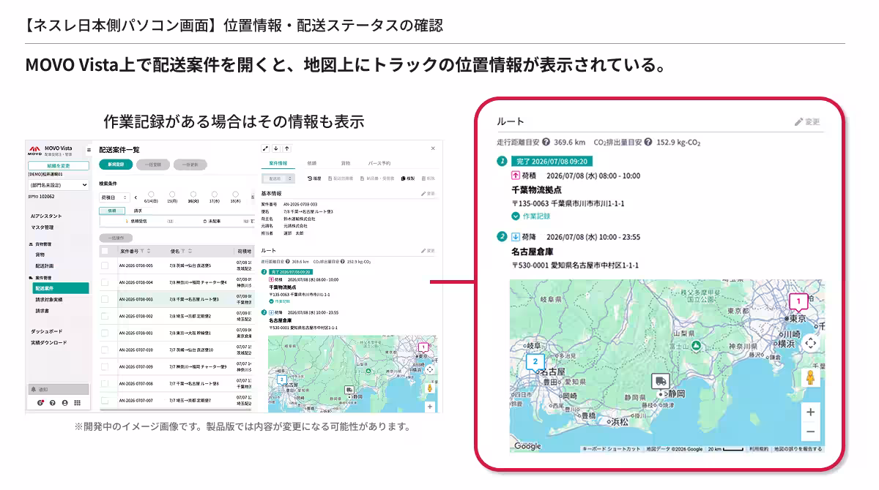879x490 pixels.
Task: Open the (部門名未設定) department dropdown
Action: [x=58, y=186]
